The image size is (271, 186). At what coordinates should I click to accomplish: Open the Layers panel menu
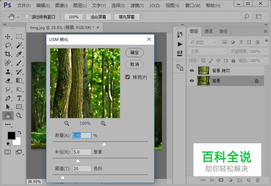click(266, 31)
